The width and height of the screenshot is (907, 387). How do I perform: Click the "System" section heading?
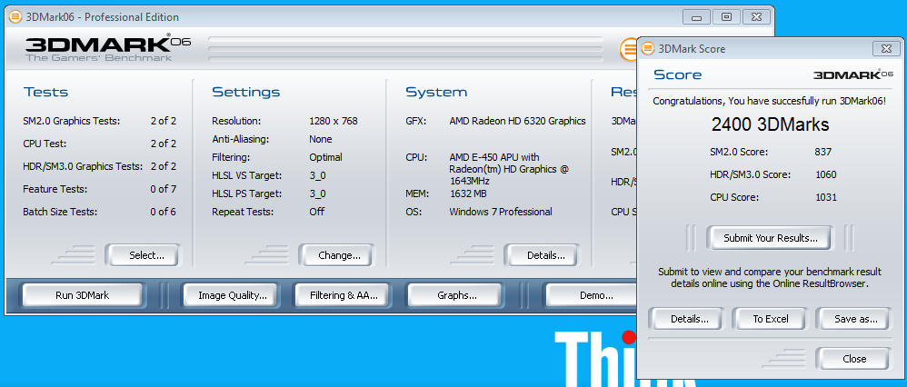436,92
